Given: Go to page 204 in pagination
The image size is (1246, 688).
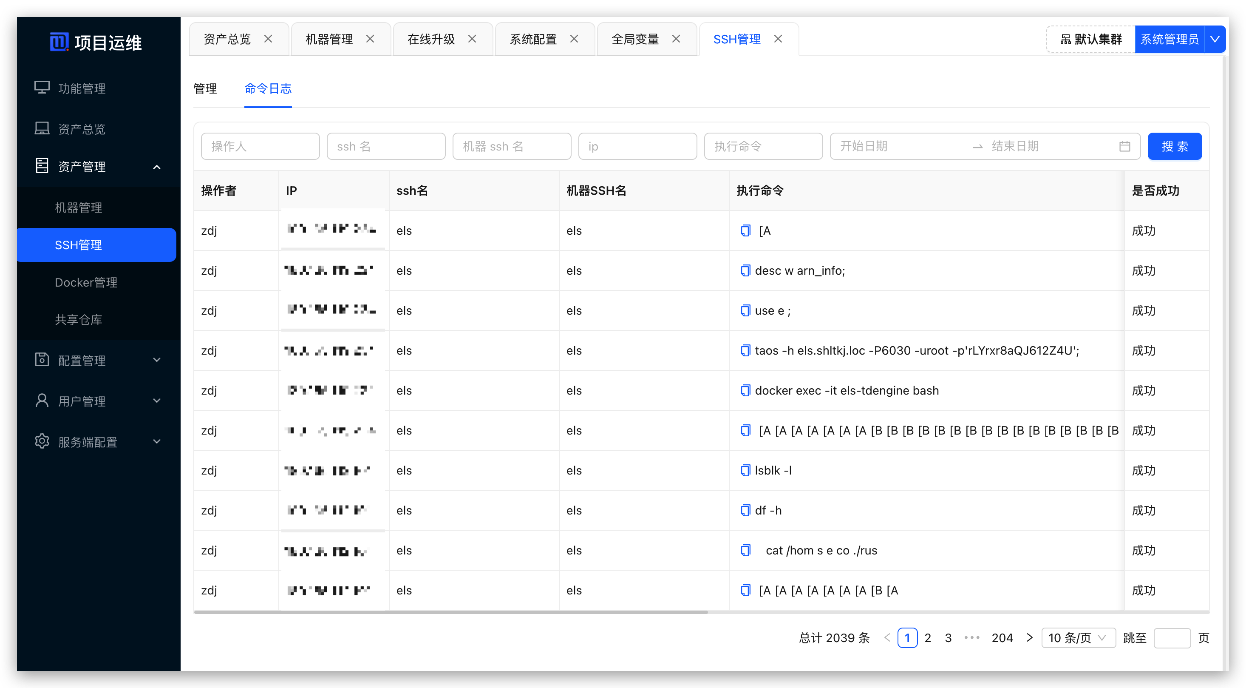Looking at the screenshot, I should coord(1002,638).
